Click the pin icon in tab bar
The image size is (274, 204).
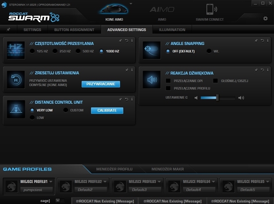[x=8, y=29]
